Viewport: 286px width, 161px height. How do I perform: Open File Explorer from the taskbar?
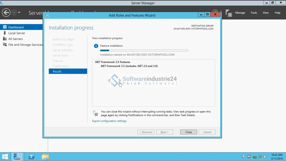click(x=45, y=157)
